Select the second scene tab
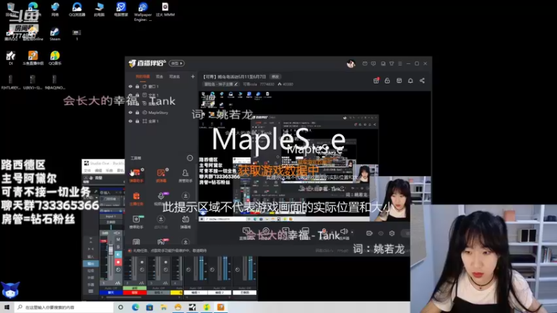The image size is (557, 313). pos(159,77)
